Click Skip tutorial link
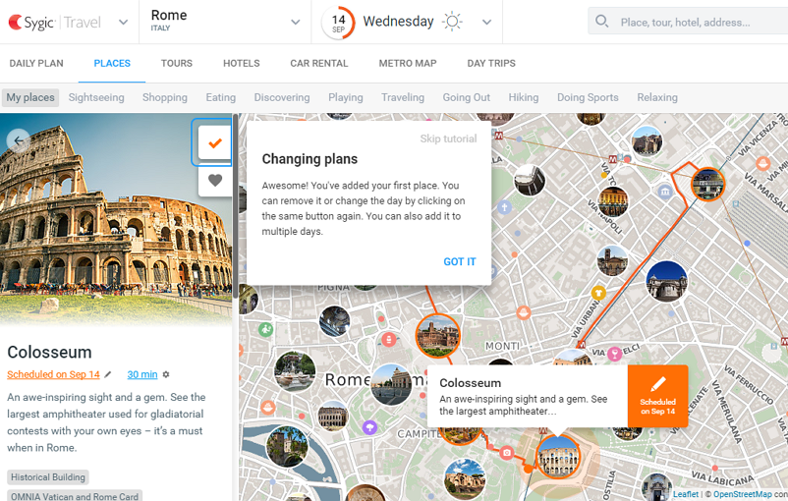 [x=448, y=139]
